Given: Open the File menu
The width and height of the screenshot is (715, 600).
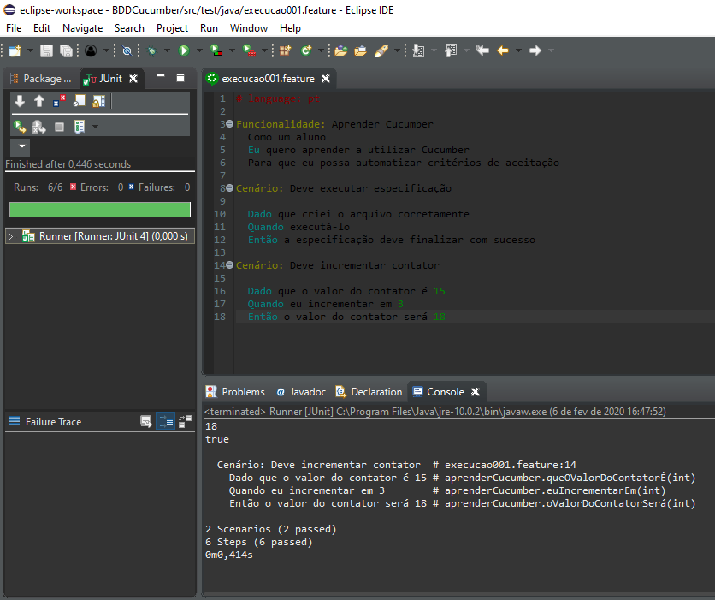Looking at the screenshot, I should click(14, 28).
